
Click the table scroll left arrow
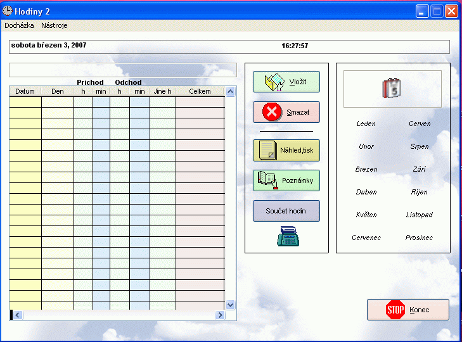tap(18, 315)
